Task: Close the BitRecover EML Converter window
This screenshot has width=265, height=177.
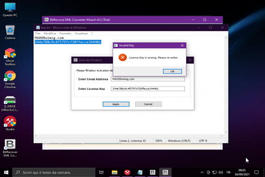Action: pos(217,20)
